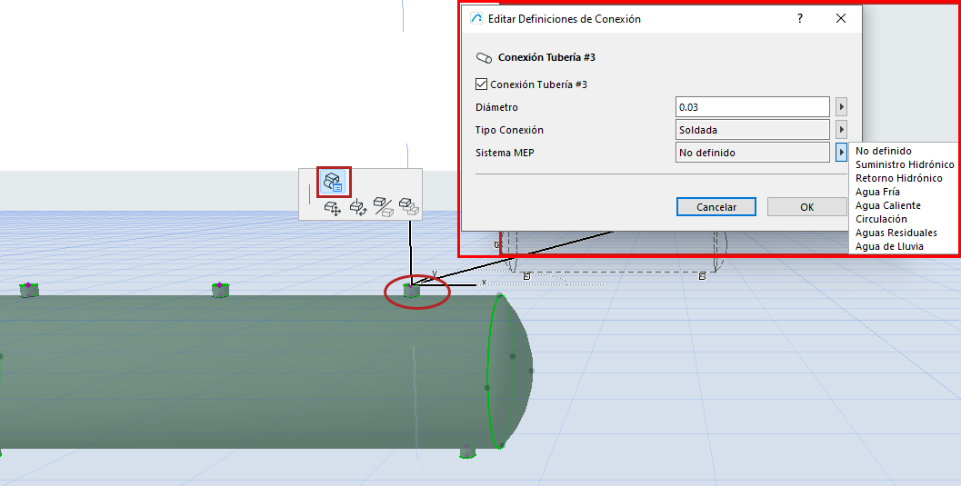The image size is (961, 486).
Task: Choose Agua de Lluvia from the list
Action: pyautogui.click(x=889, y=246)
